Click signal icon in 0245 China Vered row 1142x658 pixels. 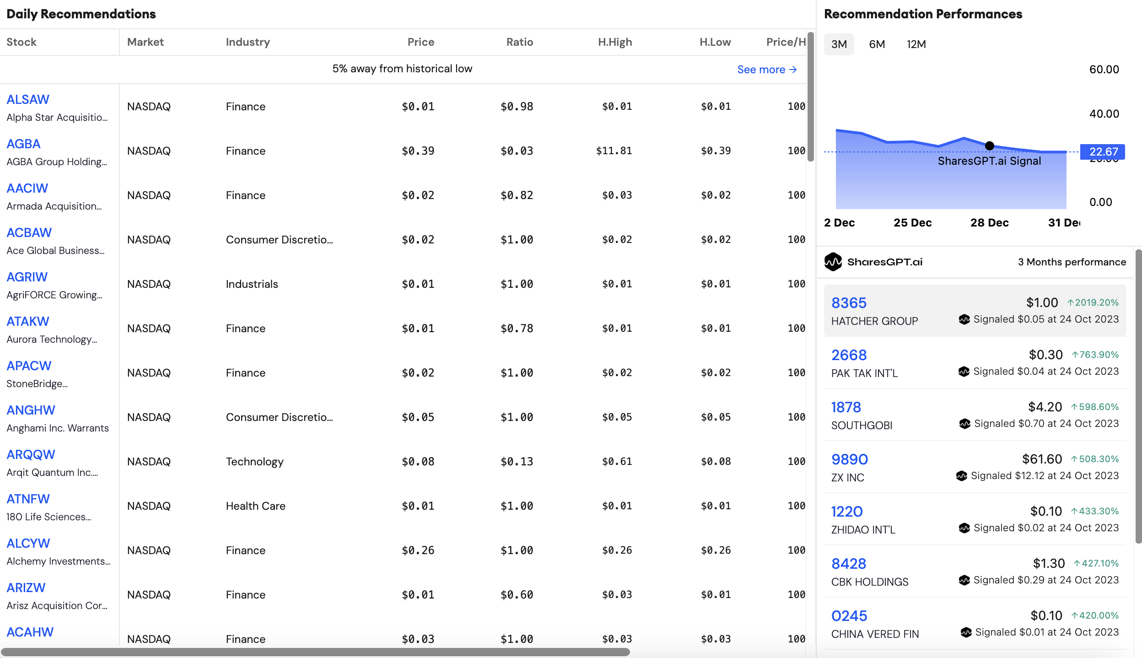point(966,632)
